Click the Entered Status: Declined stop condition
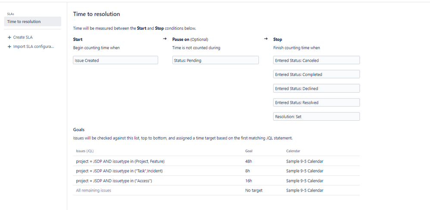 click(316, 88)
